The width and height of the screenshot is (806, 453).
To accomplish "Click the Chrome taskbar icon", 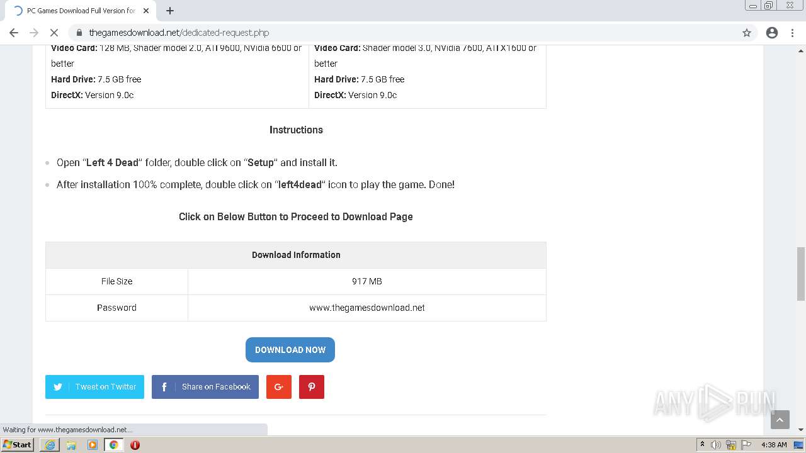I will pyautogui.click(x=113, y=445).
